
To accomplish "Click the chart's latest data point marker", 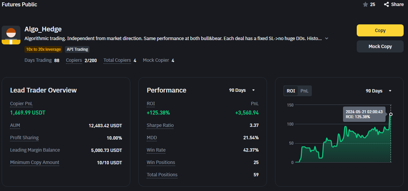I will coord(391,114).
